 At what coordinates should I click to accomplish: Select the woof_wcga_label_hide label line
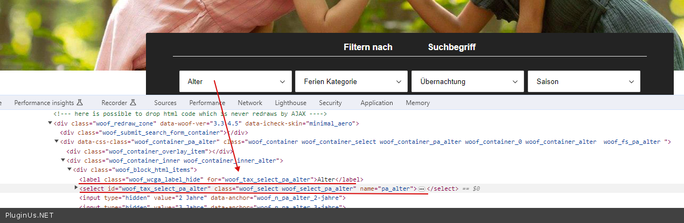pyautogui.click(x=221, y=179)
